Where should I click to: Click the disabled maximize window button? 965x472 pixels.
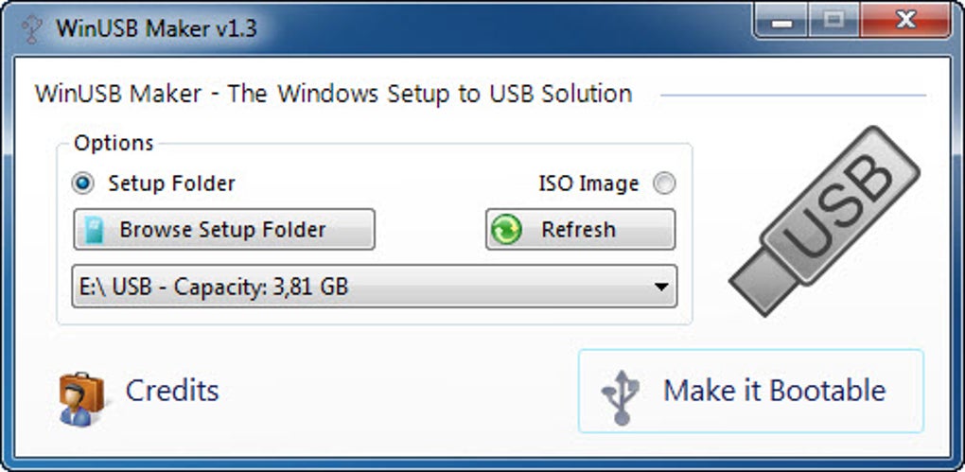pos(833,21)
